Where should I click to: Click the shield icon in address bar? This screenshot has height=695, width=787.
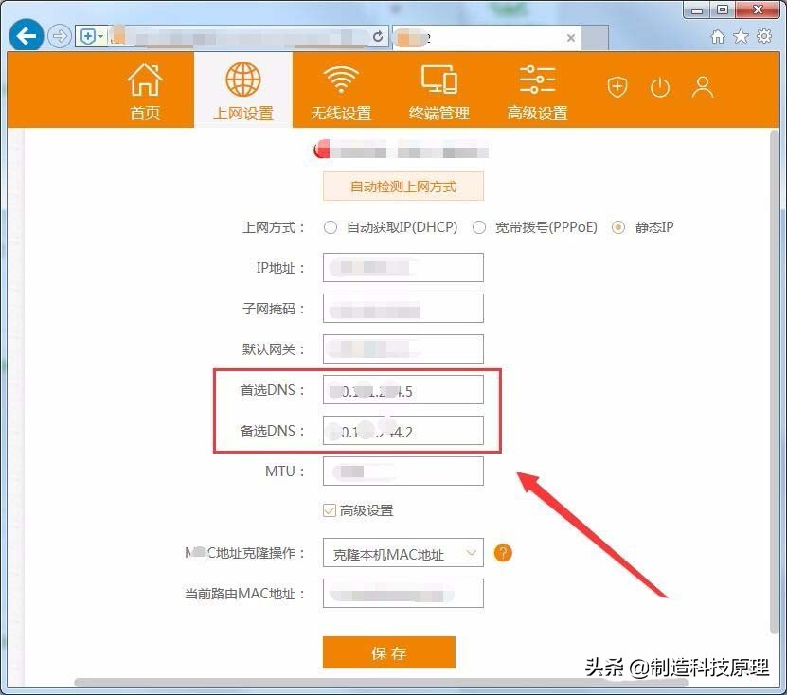[x=88, y=36]
